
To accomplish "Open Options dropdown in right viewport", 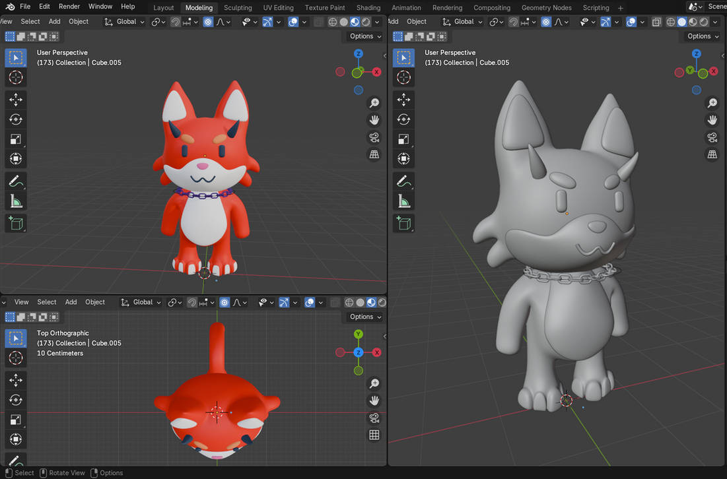I will tap(703, 36).
